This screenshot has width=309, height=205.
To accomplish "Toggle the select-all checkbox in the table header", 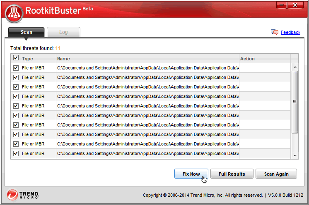I will coord(16,58).
